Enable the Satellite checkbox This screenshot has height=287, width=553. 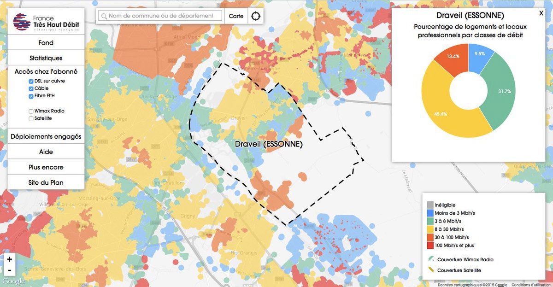click(x=31, y=118)
